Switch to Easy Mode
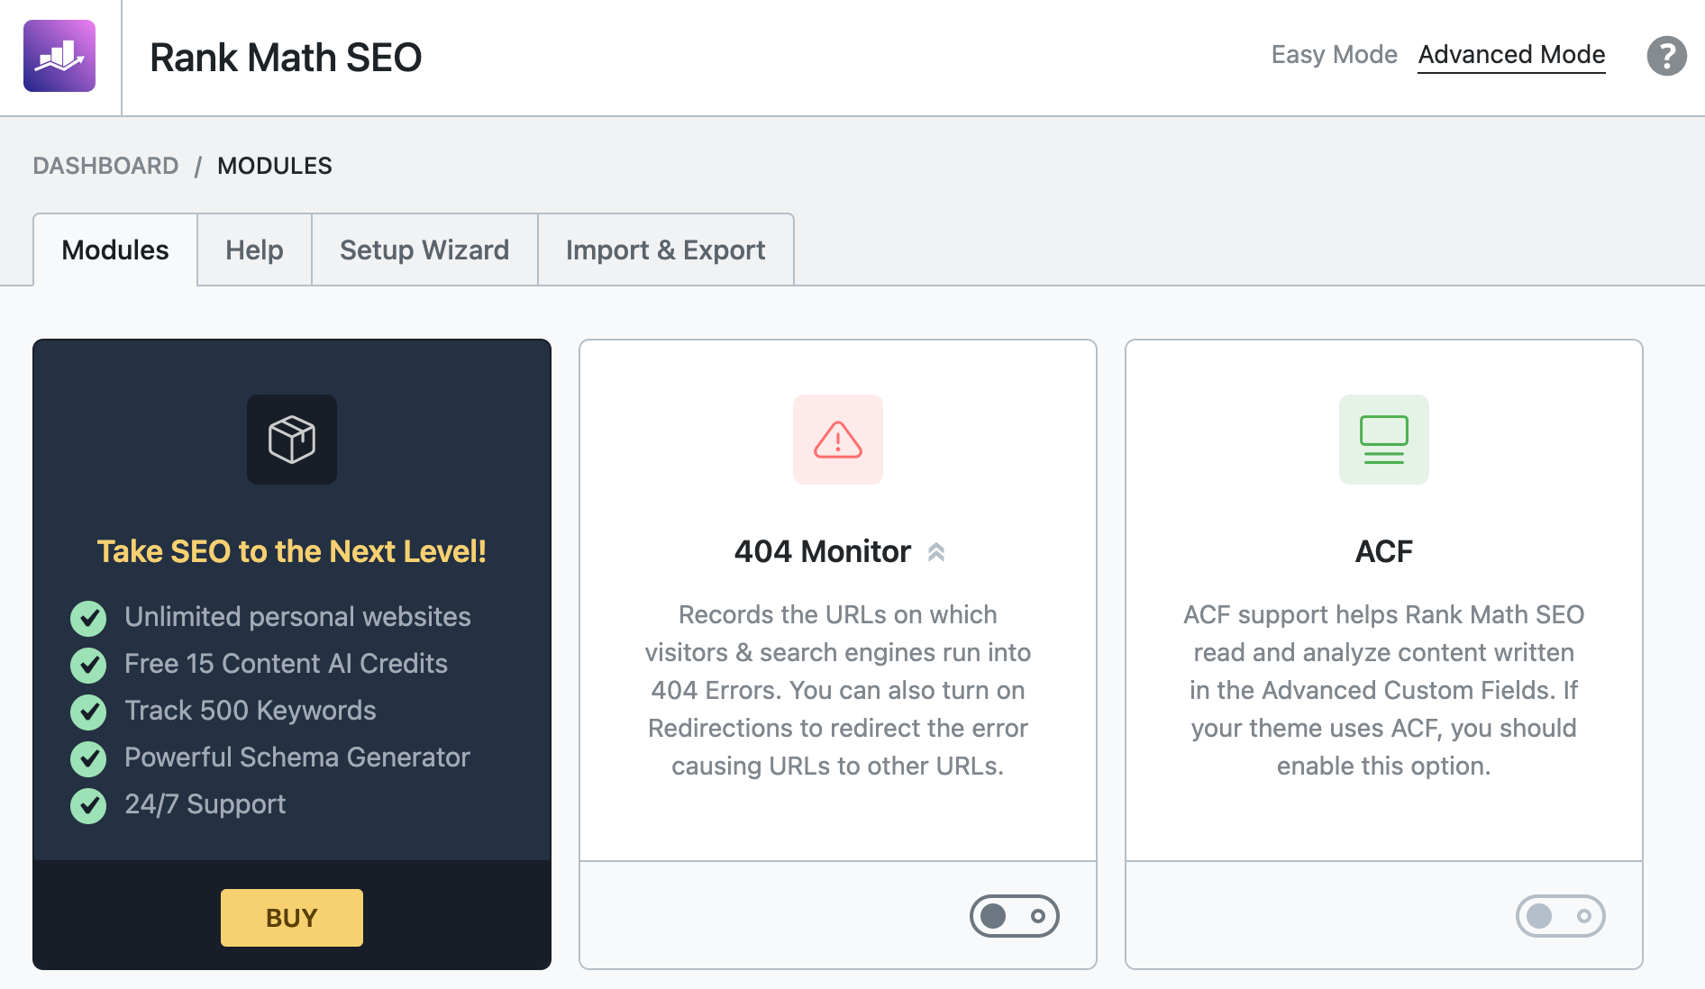Viewport: 1705px width, 989px height. click(1334, 55)
